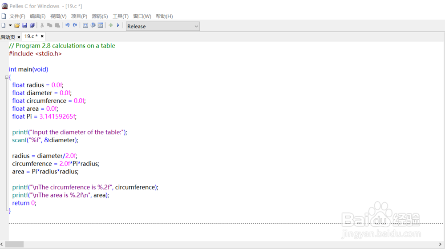Click the comment line 'Program 2.8 calculations'

62,46
